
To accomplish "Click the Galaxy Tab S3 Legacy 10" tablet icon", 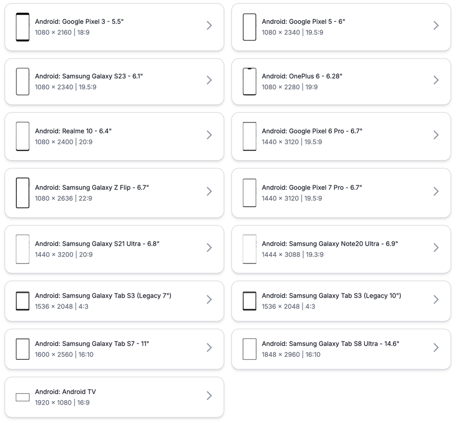I will tap(249, 301).
